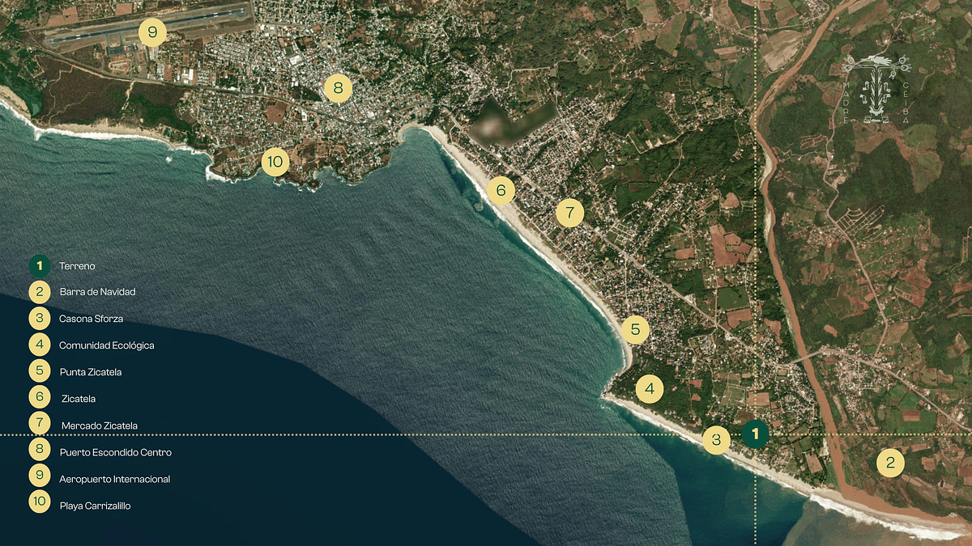The width and height of the screenshot is (972, 546).
Task: Click the "Puerto Escondido Centro" legend label
Action: 115,452
